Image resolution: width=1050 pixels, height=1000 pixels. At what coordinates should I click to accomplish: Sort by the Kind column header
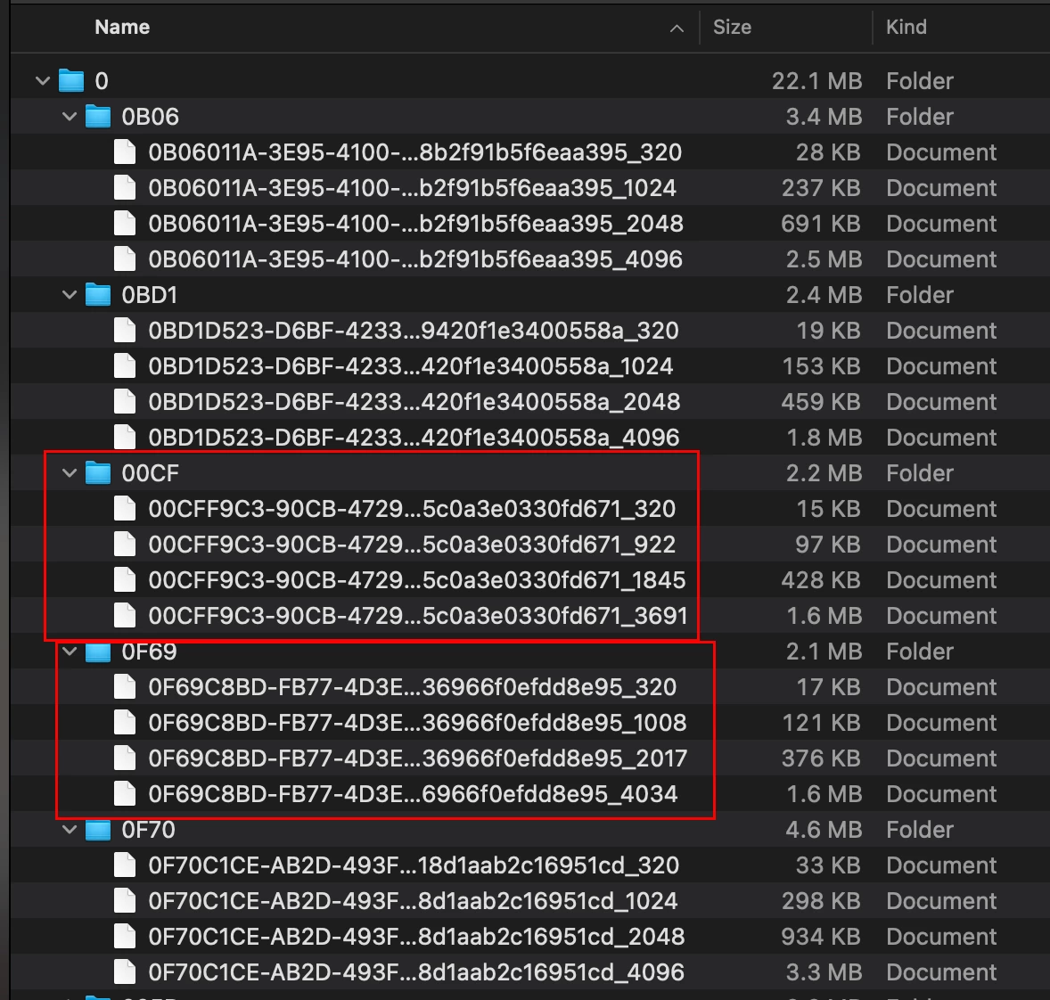(906, 27)
